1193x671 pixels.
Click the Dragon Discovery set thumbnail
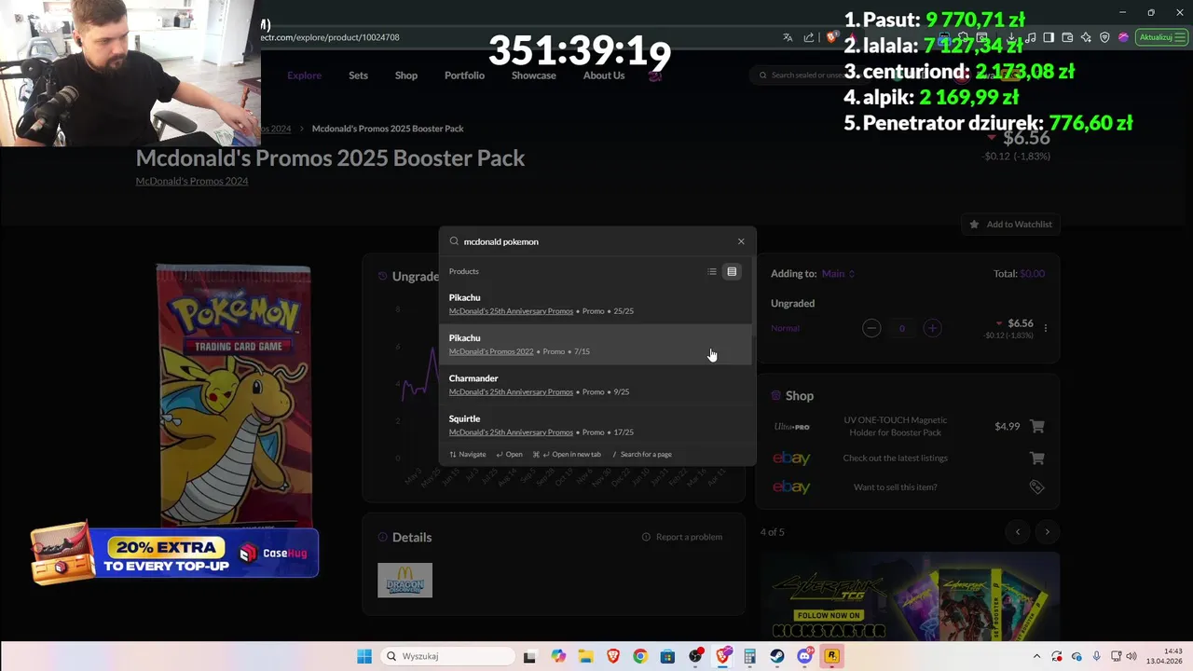405,580
